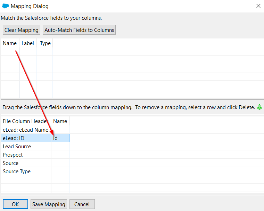264x211 pixels.
Task: Click the Type column header
Action: point(45,43)
